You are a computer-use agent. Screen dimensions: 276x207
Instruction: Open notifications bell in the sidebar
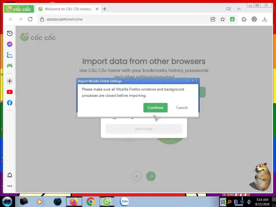click(x=10, y=175)
